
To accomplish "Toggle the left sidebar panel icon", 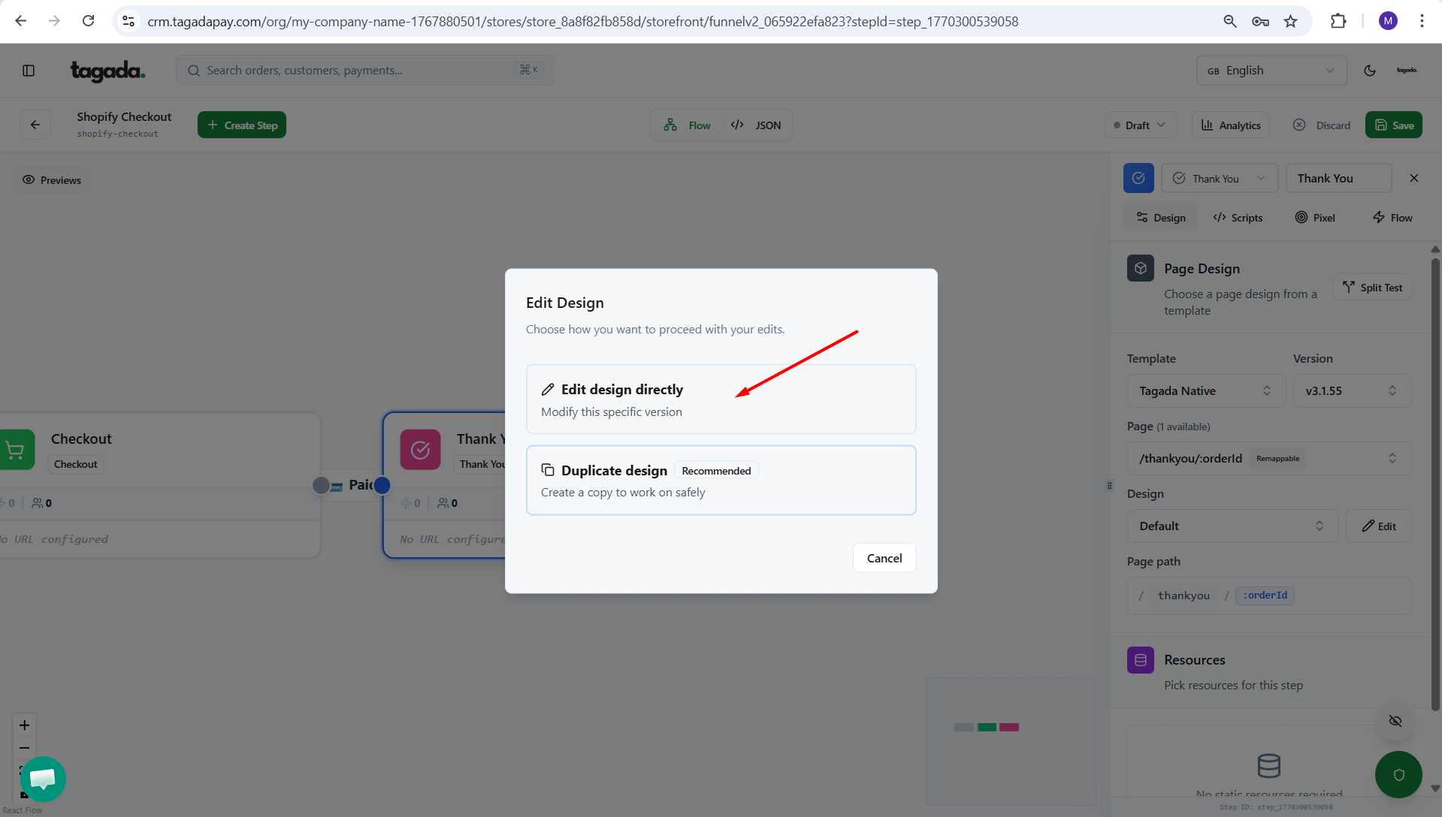I will 29,71.
